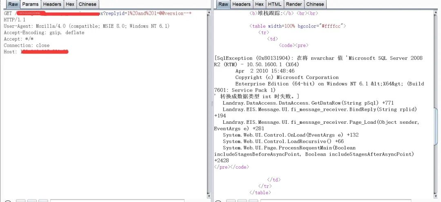Click the Connection: close header line
Screen dimensions: 441x202
pos(27,46)
